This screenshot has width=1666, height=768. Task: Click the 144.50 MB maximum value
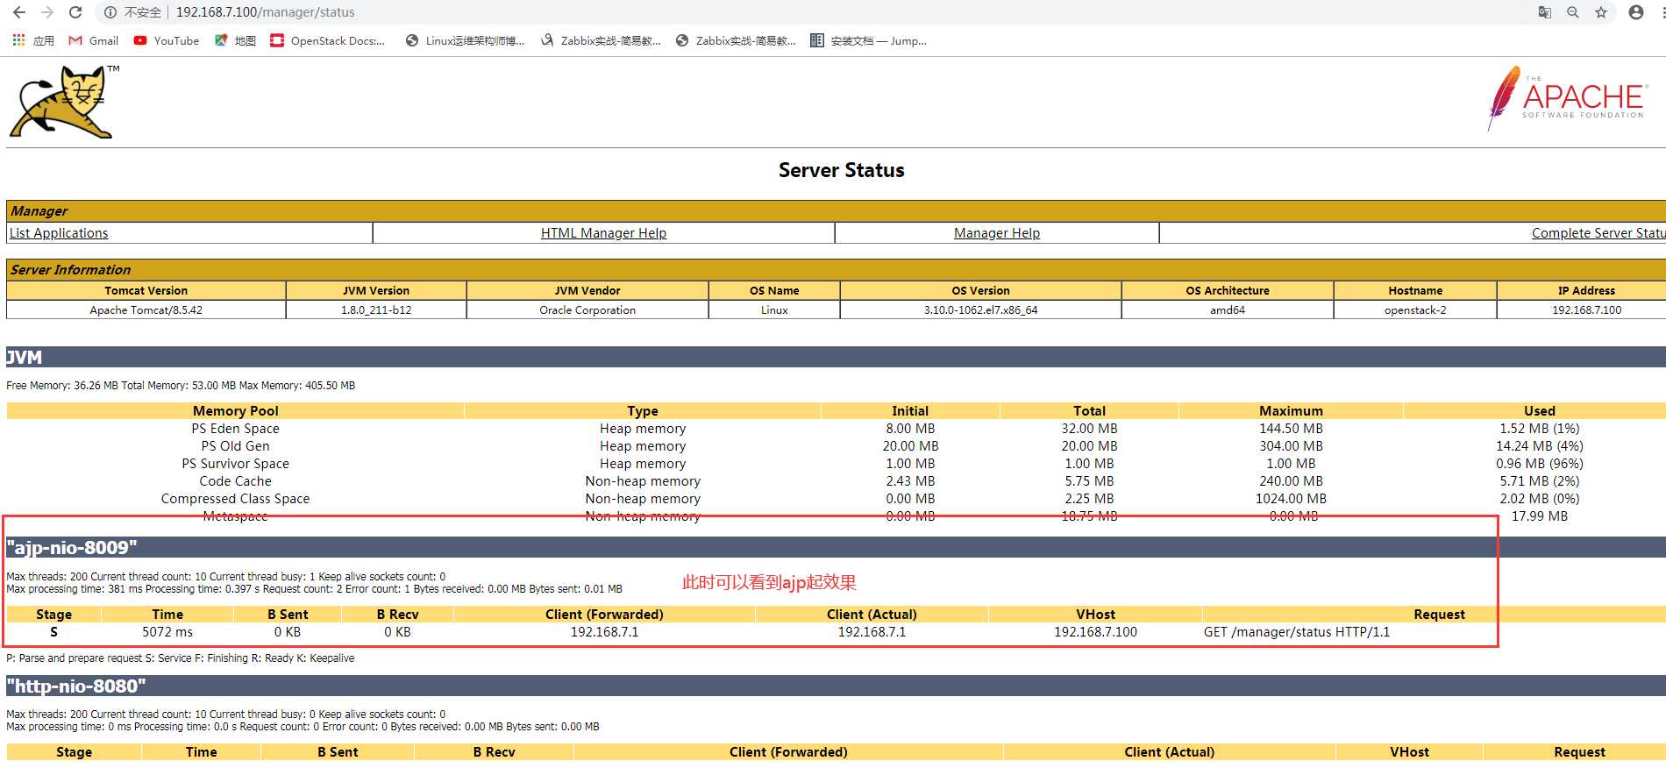tap(1291, 429)
